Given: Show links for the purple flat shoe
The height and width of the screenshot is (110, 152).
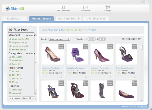Looking at the screenshot, I should click(x=135, y=83).
